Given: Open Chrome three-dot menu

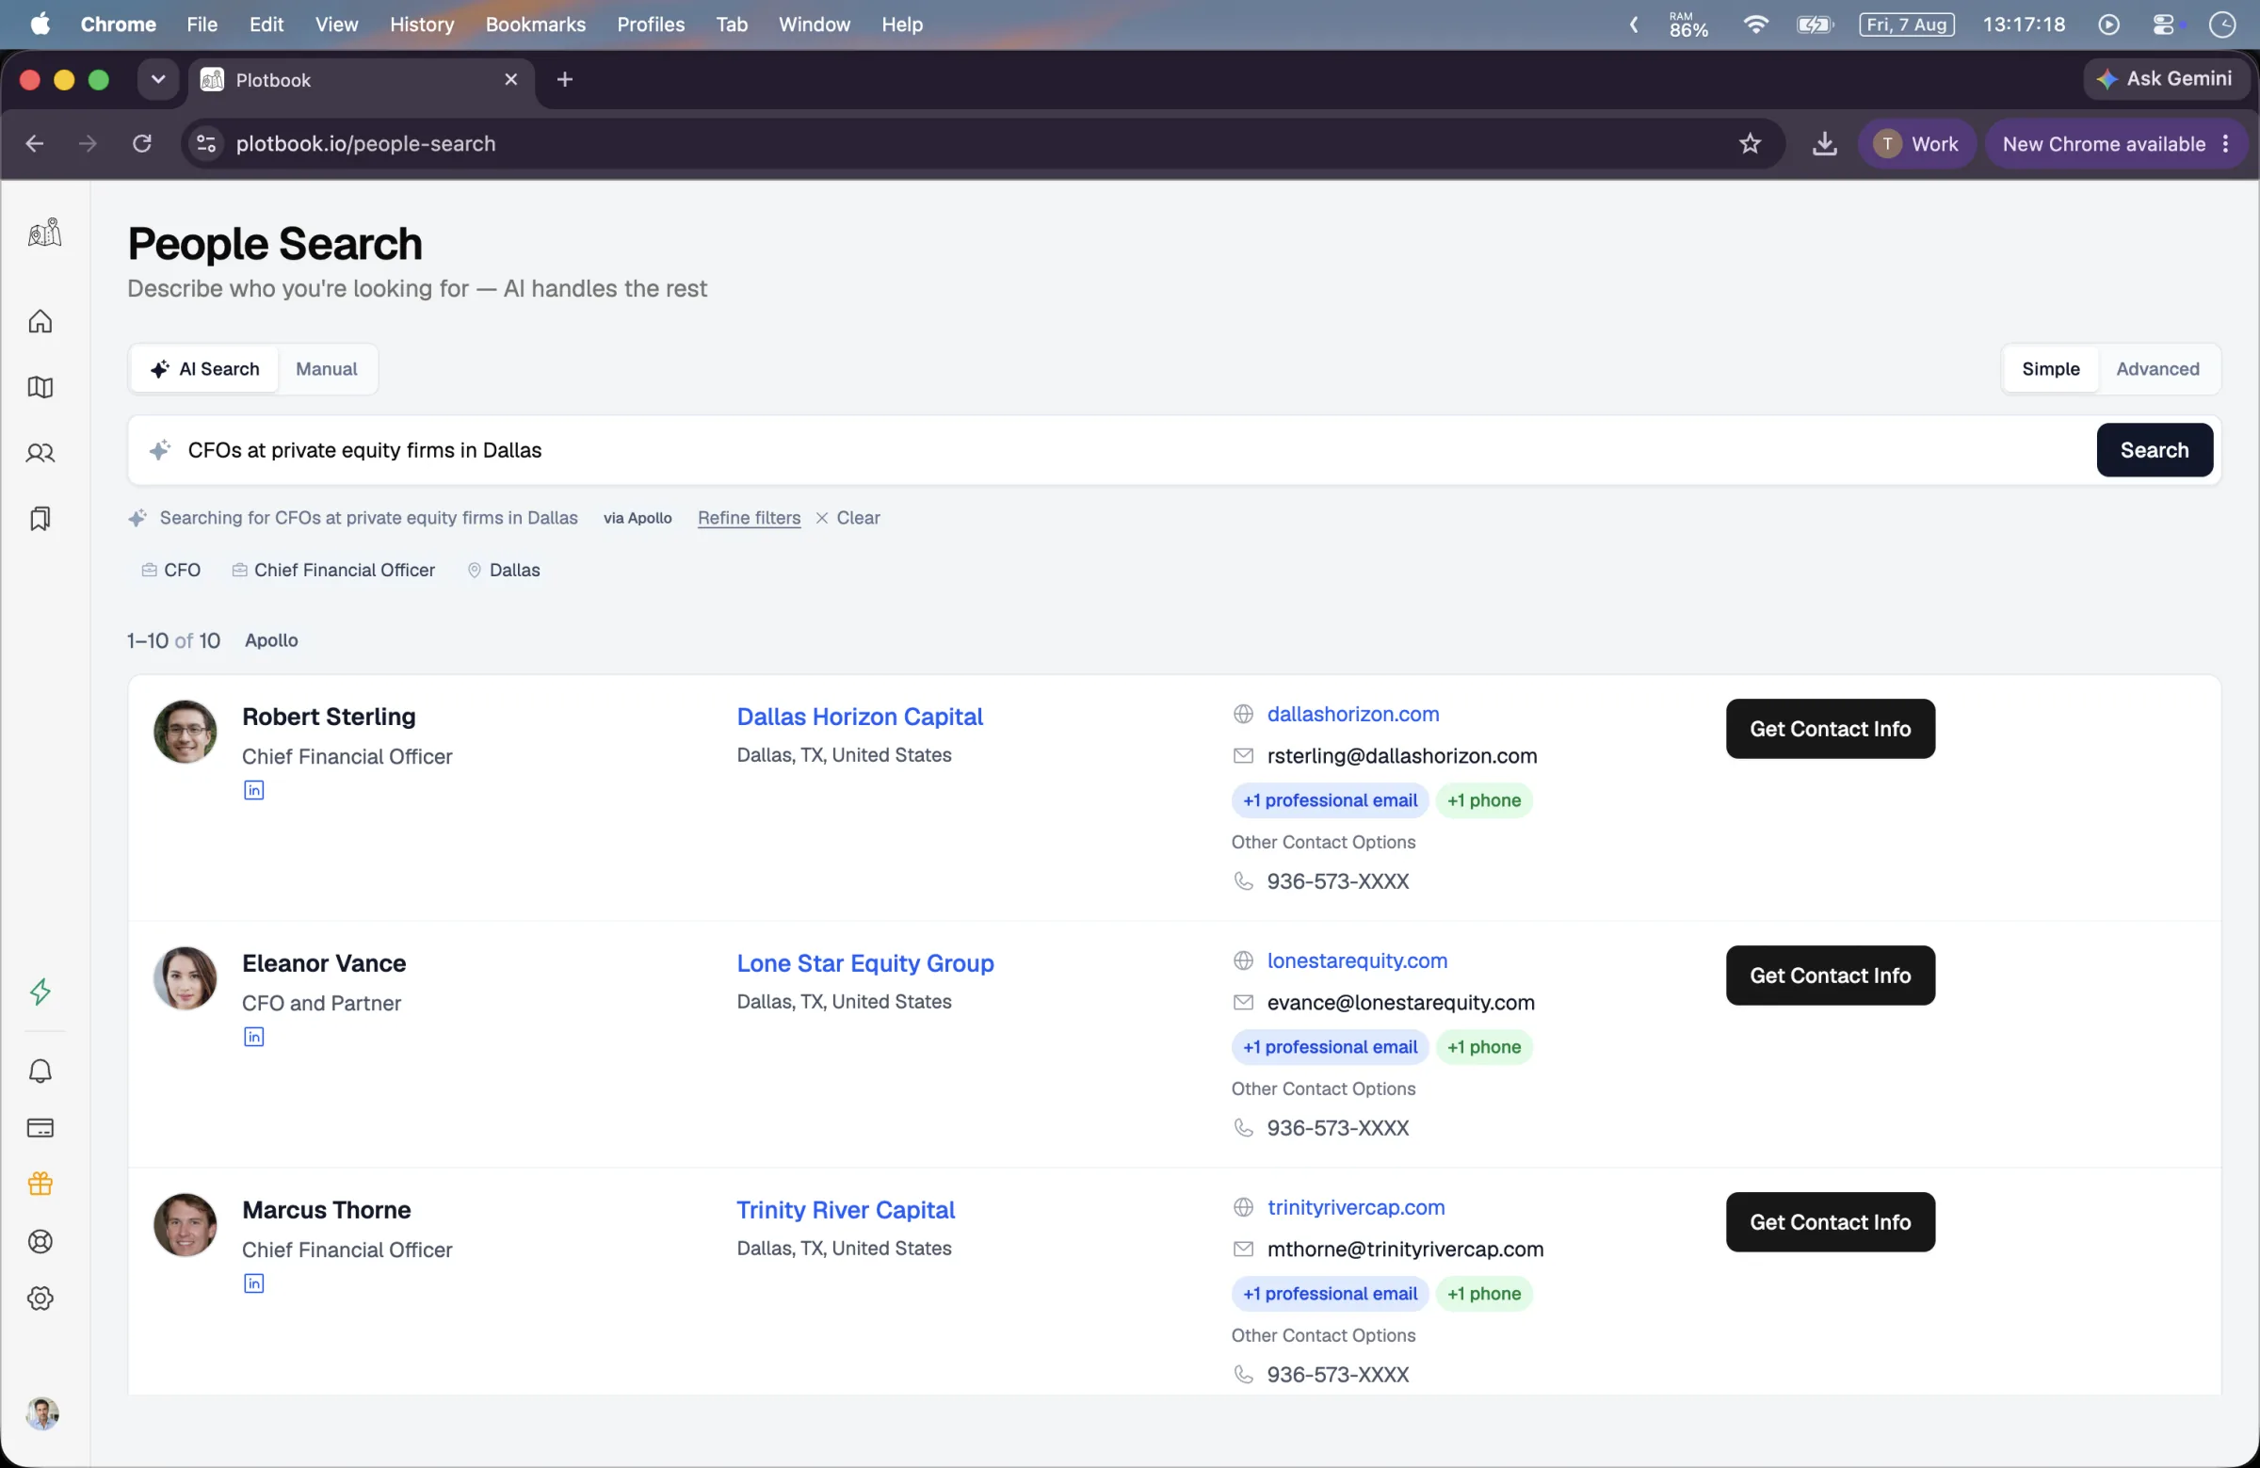Looking at the screenshot, I should pyautogui.click(x=2226, y=143).
